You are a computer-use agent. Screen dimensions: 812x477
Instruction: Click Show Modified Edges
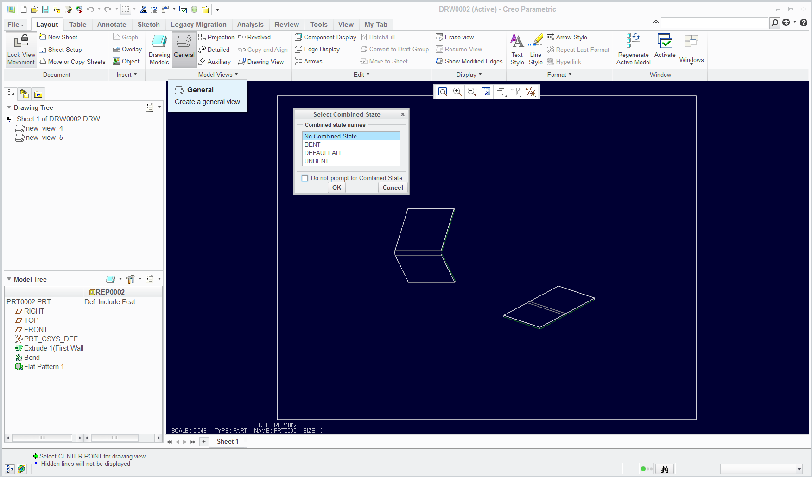coord(469,61)
